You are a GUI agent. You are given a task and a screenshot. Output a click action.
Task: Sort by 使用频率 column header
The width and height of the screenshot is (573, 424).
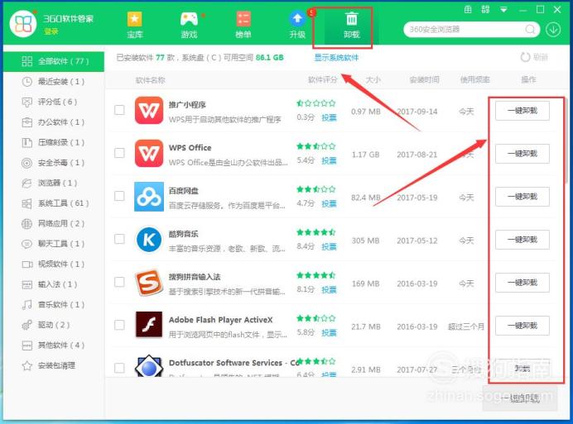pos(474,79)
